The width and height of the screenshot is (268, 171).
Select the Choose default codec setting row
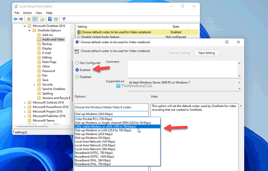pos(137,32)
